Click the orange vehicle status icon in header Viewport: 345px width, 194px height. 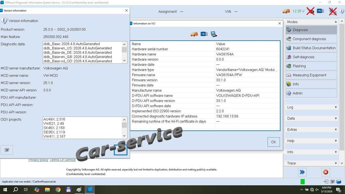click(286, 11)
